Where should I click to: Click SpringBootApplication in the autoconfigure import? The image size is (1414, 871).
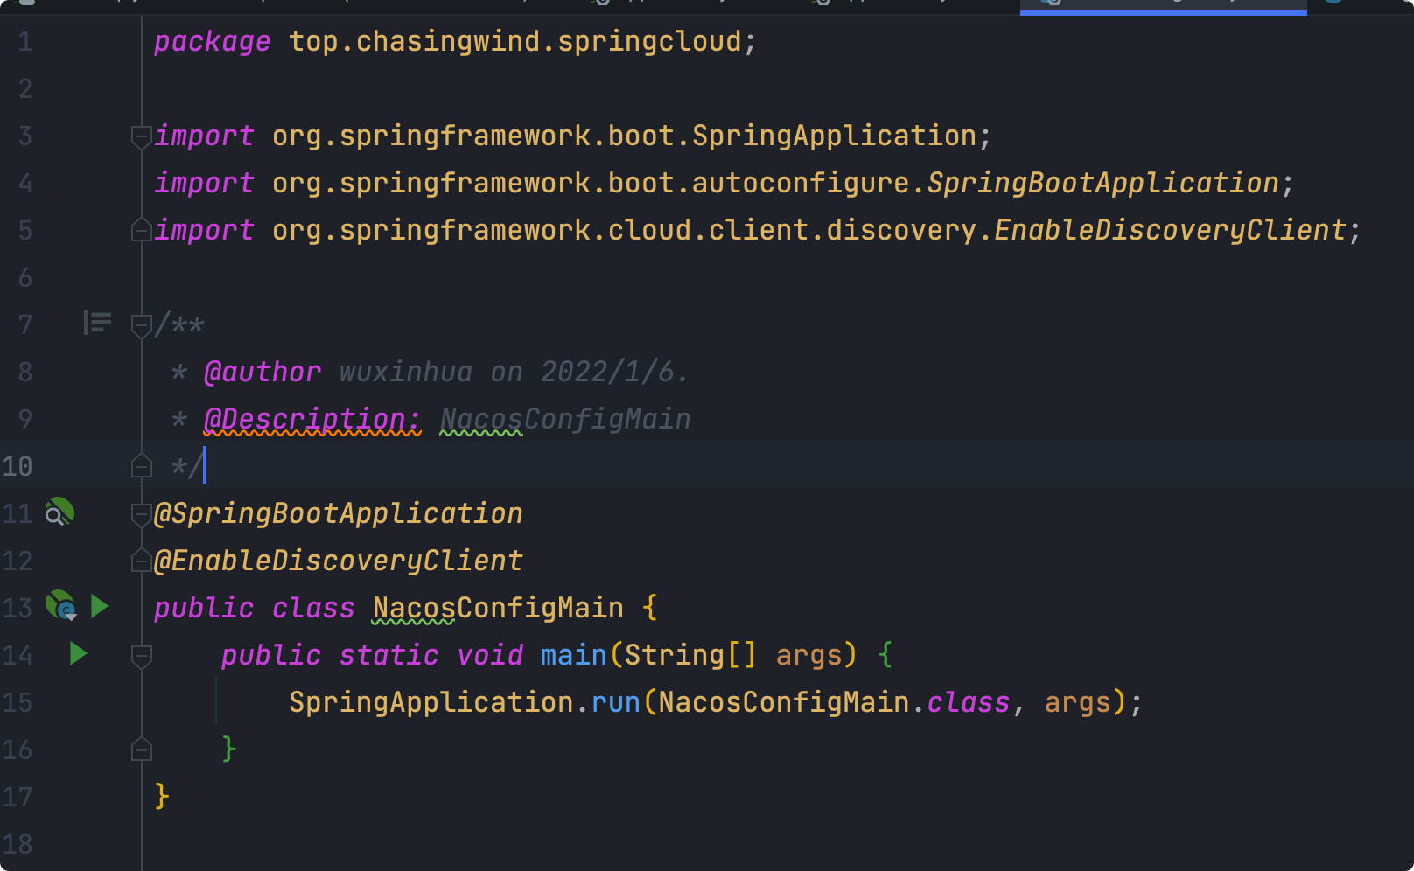(1103, 184)
